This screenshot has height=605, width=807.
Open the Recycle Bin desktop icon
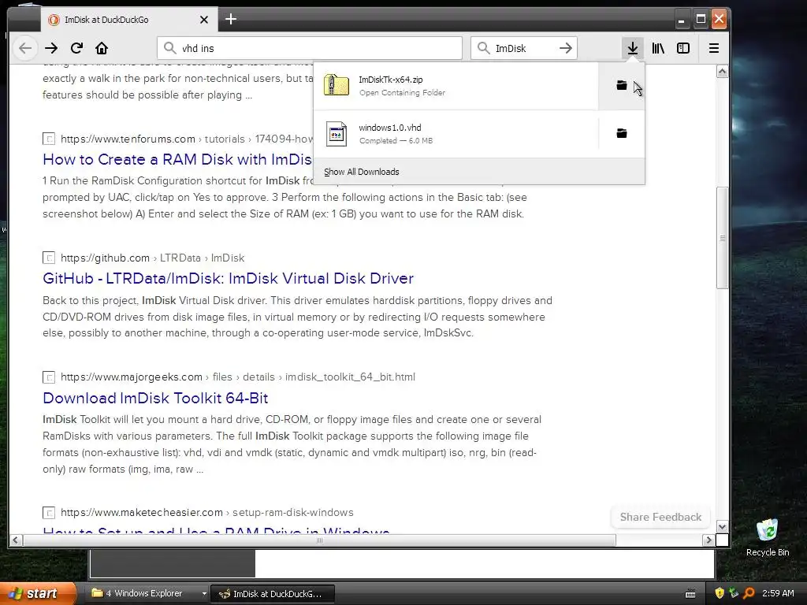768,536
